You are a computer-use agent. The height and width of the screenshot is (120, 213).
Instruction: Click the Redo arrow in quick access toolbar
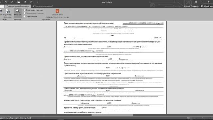(12, 2)
